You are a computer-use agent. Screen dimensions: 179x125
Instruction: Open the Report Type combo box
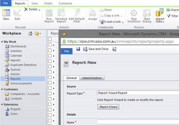click(138, 93)
